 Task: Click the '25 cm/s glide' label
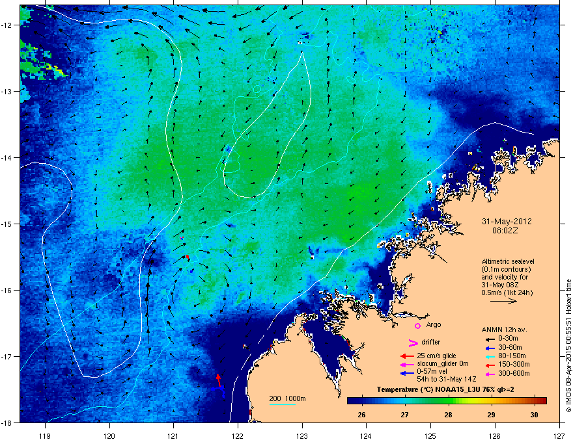[x=436, y=356]
